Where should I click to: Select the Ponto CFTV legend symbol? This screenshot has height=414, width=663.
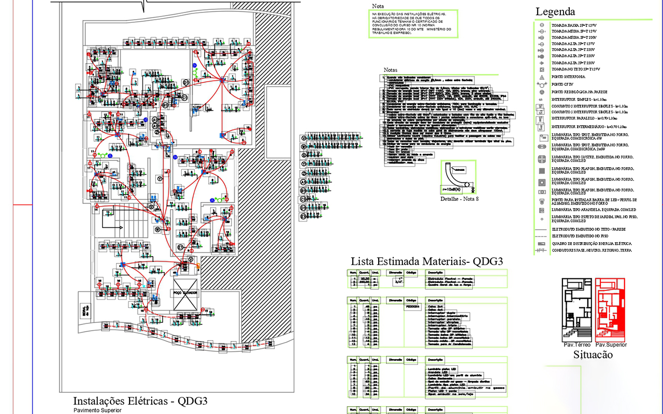coord(542,84)
